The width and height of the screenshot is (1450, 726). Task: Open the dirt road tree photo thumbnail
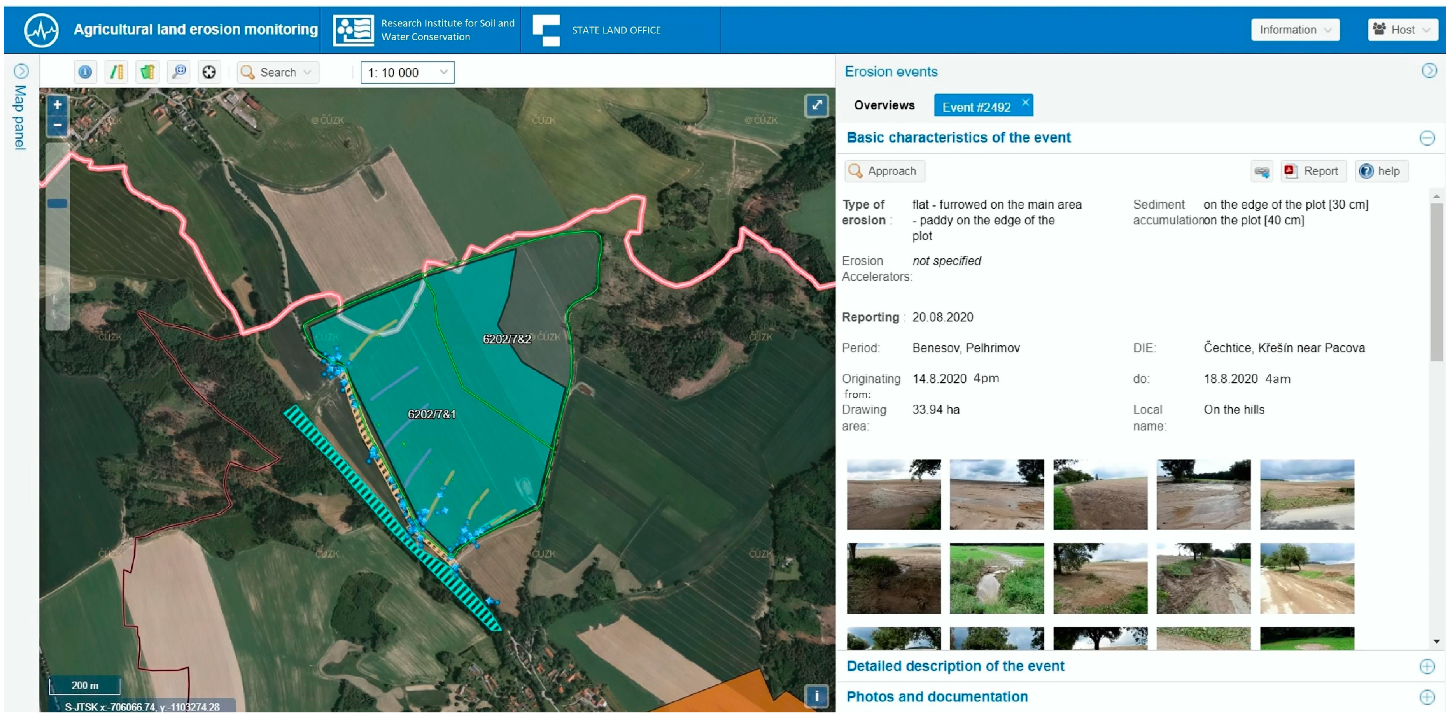(1307, 579)
